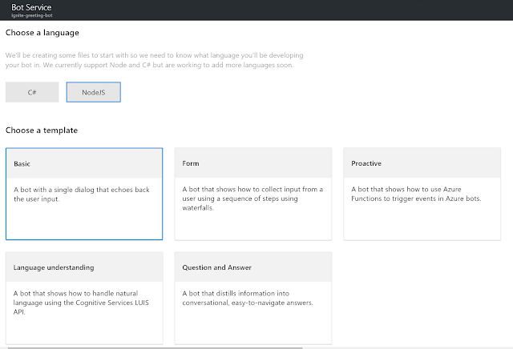
Task: Select the C# language option
Action: point(32,92)
